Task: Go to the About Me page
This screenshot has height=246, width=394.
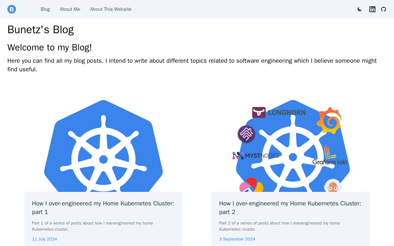Action: 70,9
